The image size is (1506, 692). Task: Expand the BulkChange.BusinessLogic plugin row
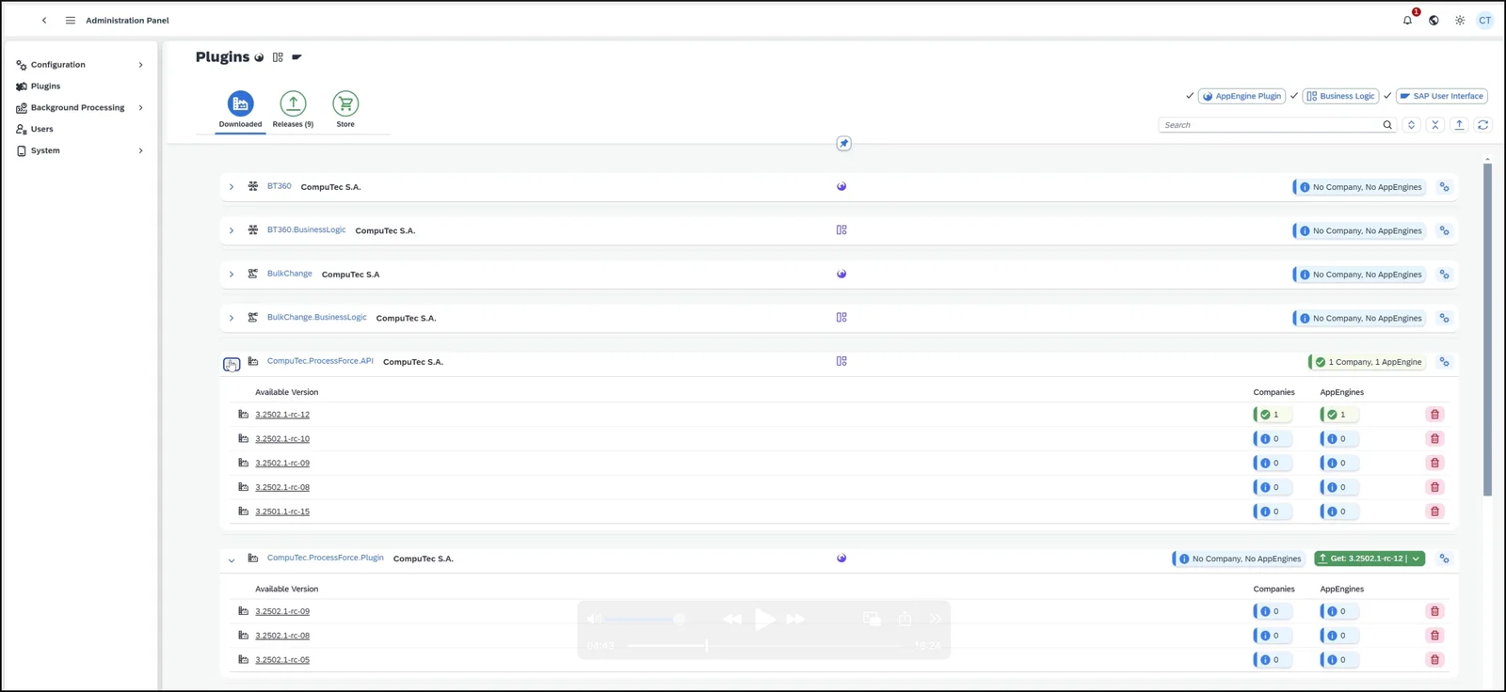click(x=232, y=318)
